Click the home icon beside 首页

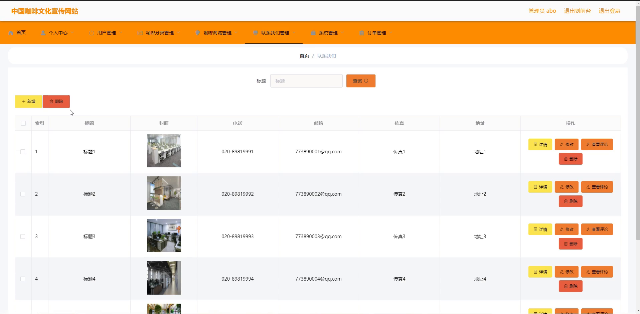click(11, 33)
